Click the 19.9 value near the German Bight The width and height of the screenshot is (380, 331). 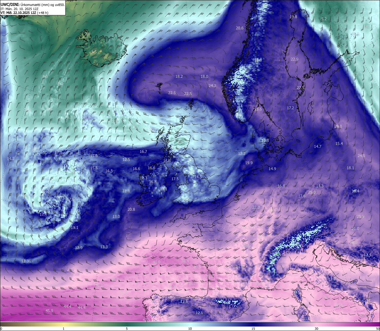pyautogui.click(x=249, y=163)
